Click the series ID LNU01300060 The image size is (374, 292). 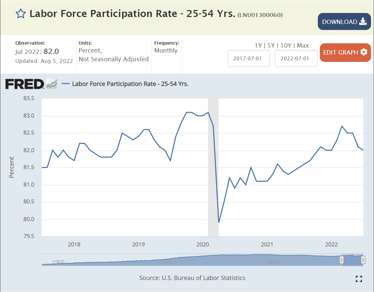pyautogui.click(x=260, y=15)
